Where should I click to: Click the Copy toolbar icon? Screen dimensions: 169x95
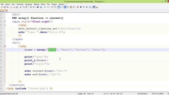(x=24, y=7)
